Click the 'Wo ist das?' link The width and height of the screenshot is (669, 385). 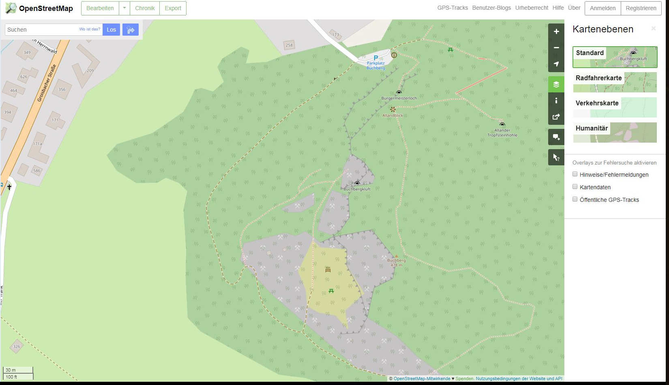[x=90, y=29]
